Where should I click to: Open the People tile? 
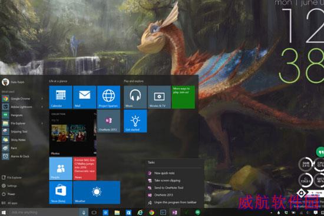tap(61, 168)
